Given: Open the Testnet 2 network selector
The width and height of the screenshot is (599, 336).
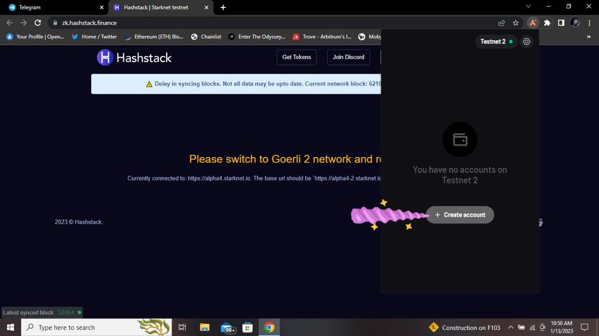Looking at the screenshot, I should point(496,42).
